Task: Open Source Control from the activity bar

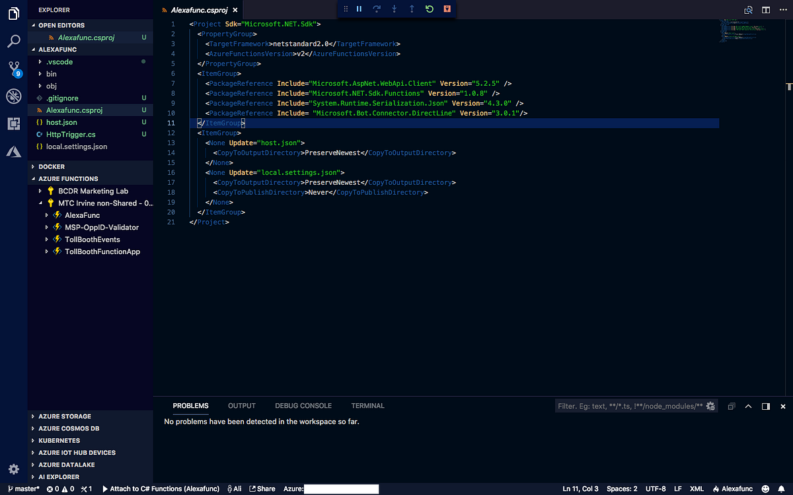Action: [13, 68]
